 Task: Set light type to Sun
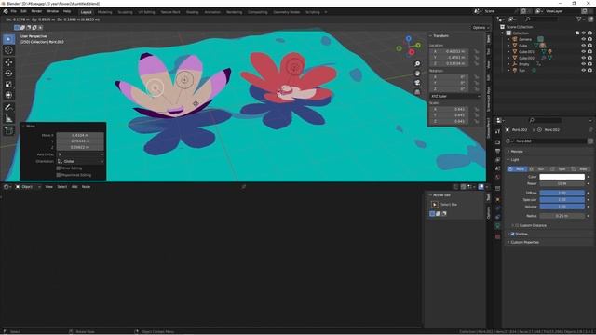pyautogui.click(x=538, y=168)
